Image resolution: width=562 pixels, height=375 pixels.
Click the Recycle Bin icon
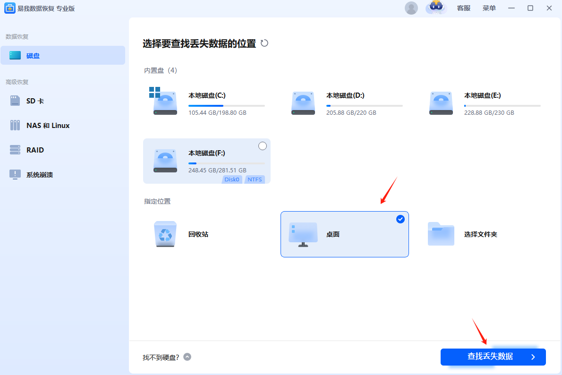tap(165, 234)
